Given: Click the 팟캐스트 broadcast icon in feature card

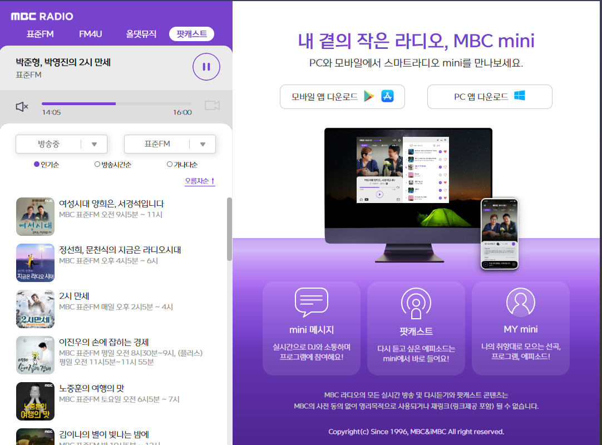Looking at the screenshot, I should (416, 304).
